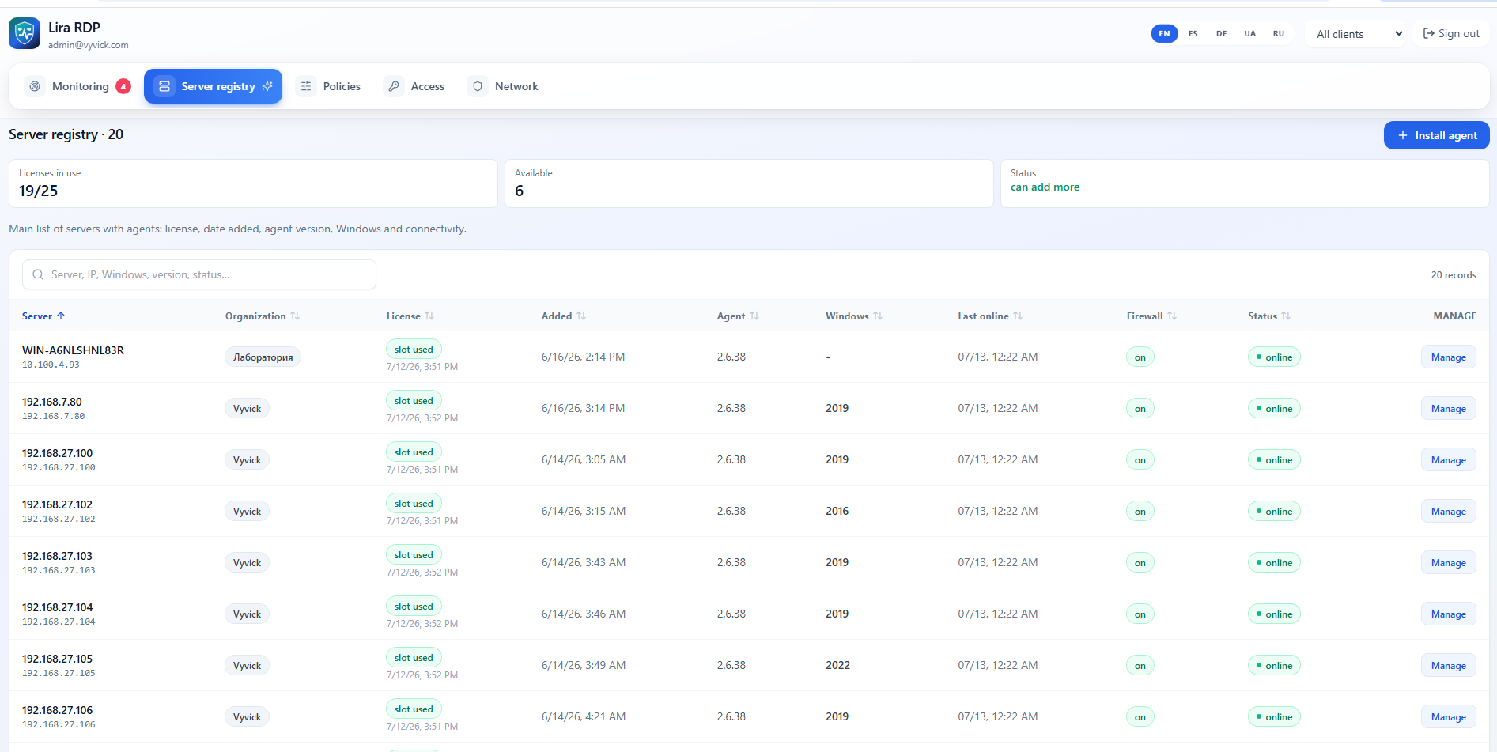Manage server WIN-A6NLSHNL83R
Screen dimensions: 1497x752
tap(1448, 357)
